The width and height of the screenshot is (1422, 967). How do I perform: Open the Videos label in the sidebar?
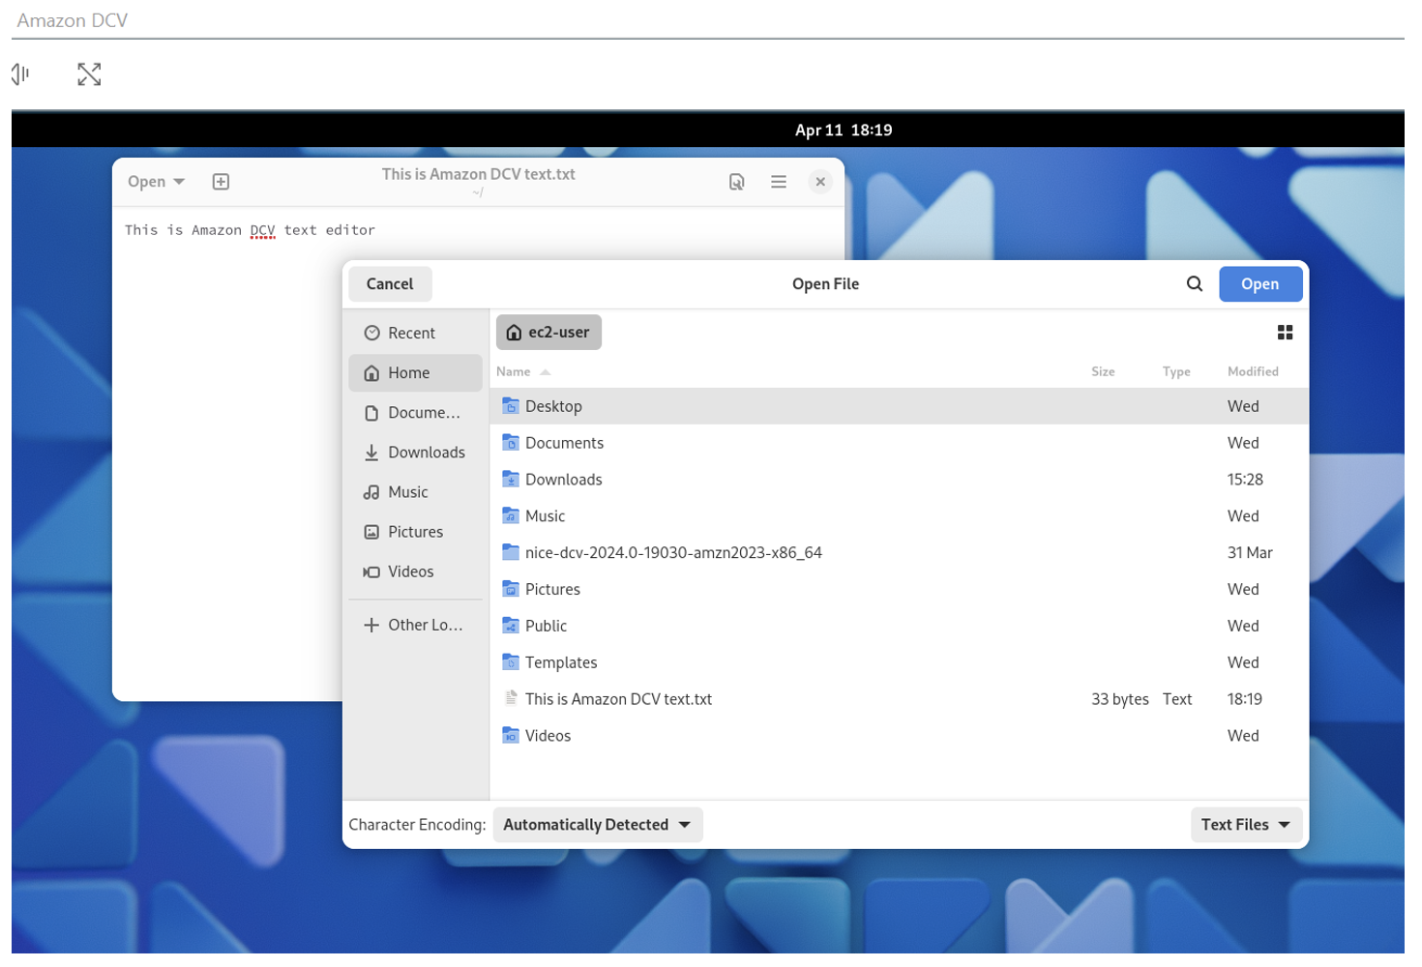[411, 571]
